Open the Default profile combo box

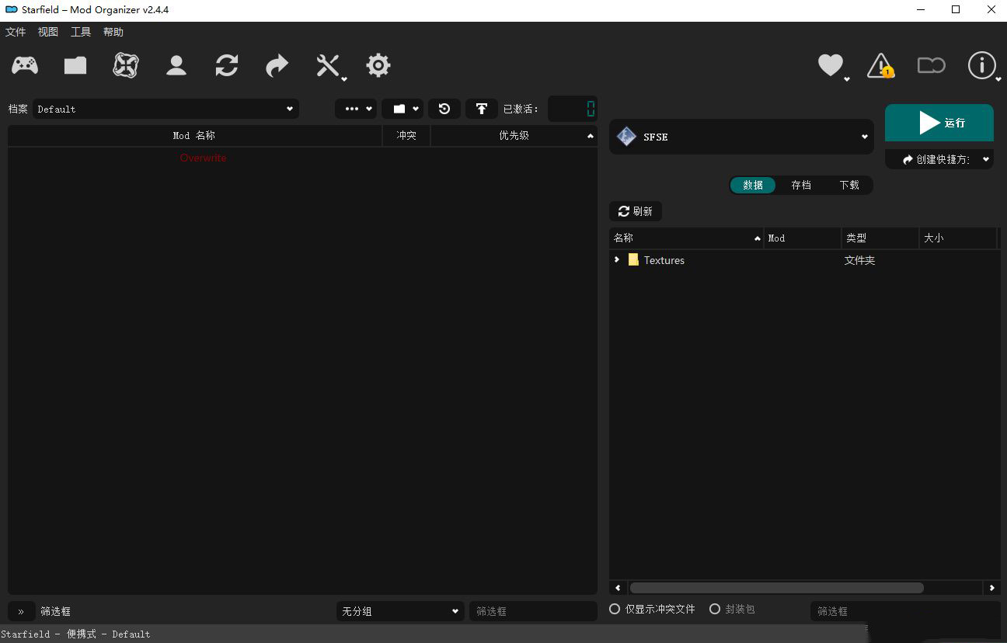(165, 109)
